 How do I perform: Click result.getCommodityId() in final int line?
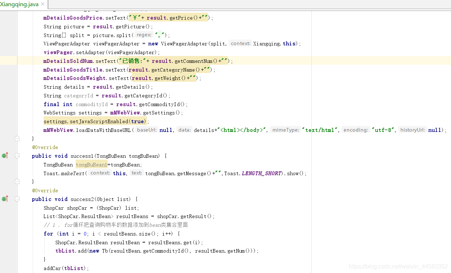click(150, 104)
